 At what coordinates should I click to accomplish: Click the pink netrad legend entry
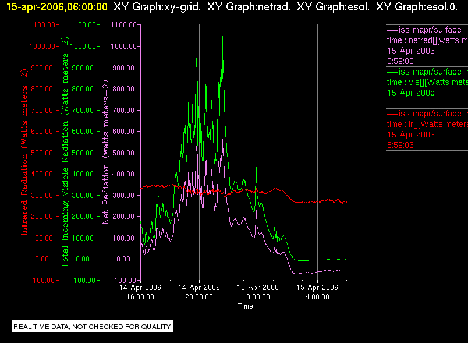[x=427, y=45]
